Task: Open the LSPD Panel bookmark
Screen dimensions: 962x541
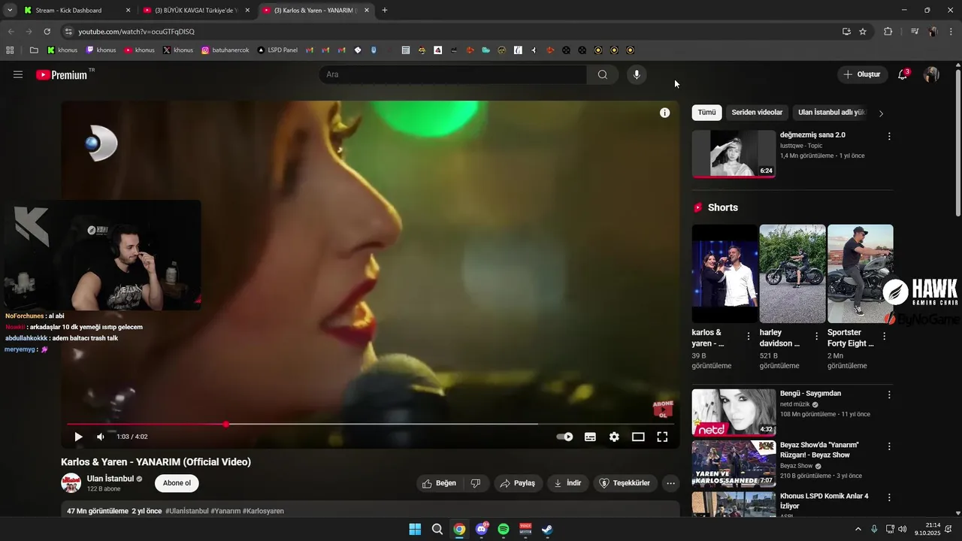Action: click(x=277, y=50)
